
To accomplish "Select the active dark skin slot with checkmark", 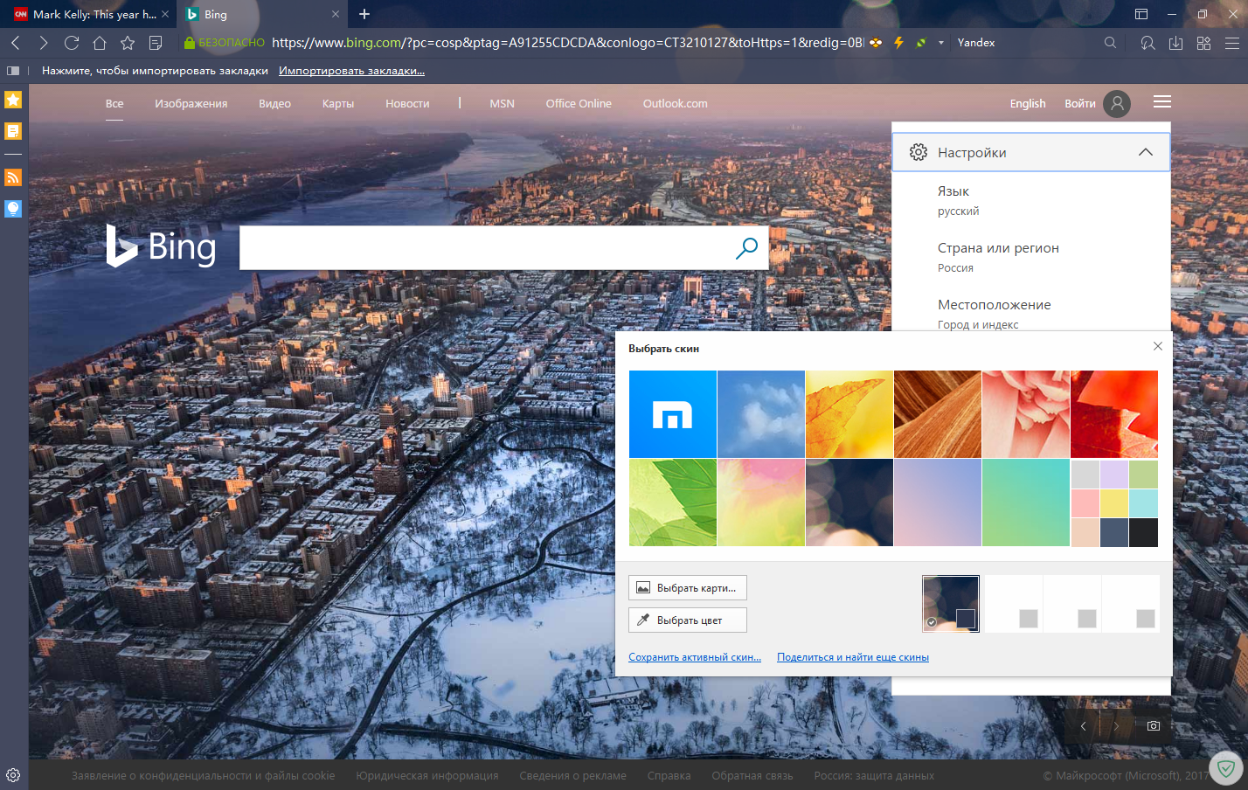I will tap(951, 604).
